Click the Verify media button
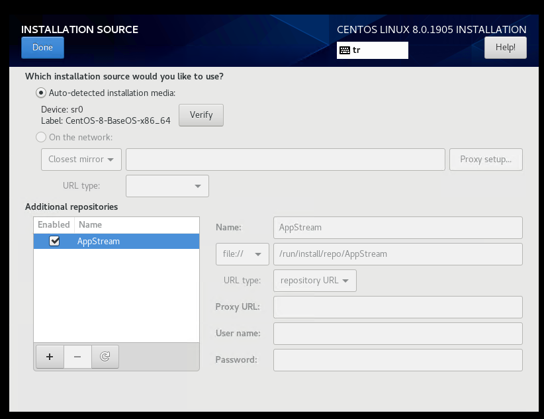Viewport: 544px width, 419px height. (201, 115)
